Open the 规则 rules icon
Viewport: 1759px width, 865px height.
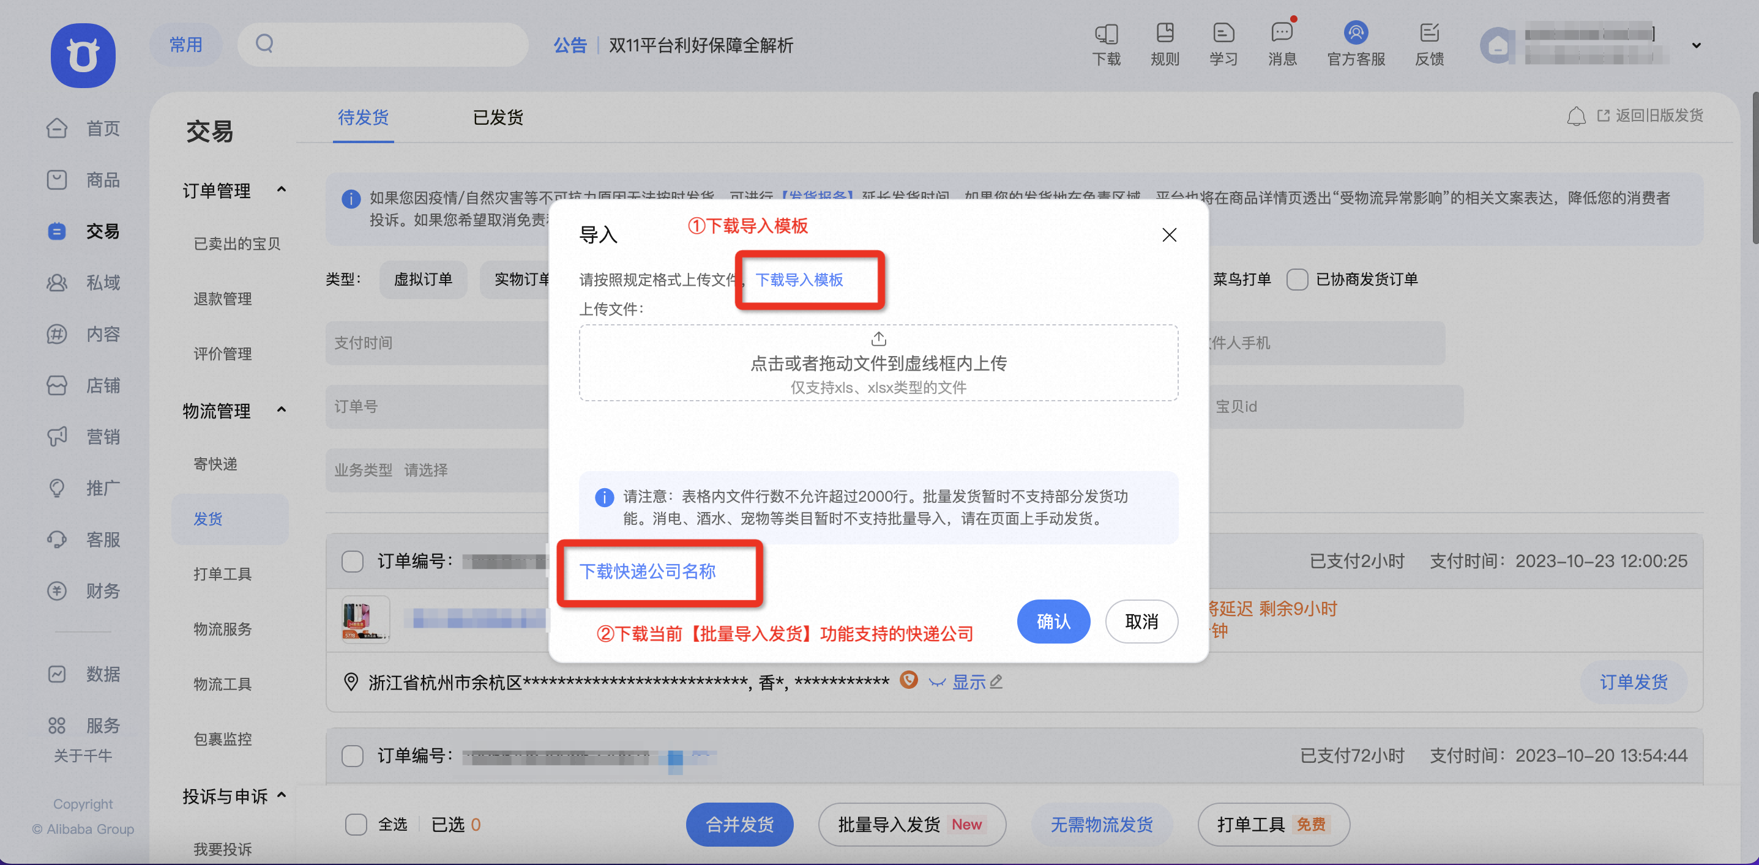pos(1164,34)
